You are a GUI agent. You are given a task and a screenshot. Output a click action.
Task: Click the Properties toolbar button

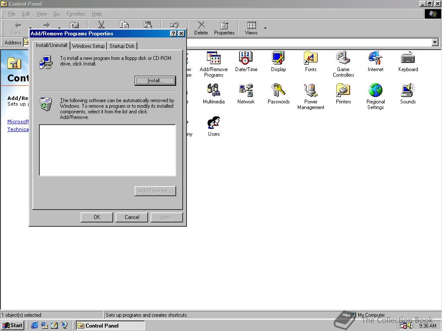224,28
